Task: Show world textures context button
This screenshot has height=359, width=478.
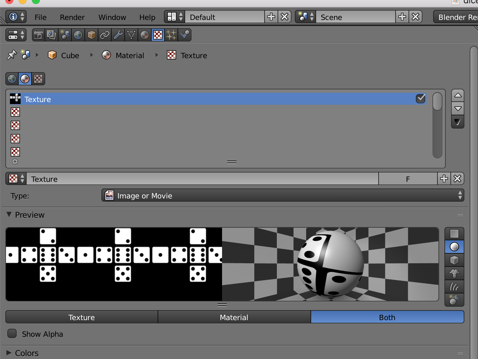Action: [x=12, y=79]
